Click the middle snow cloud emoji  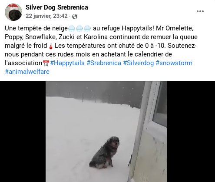(x=79, y=29)
